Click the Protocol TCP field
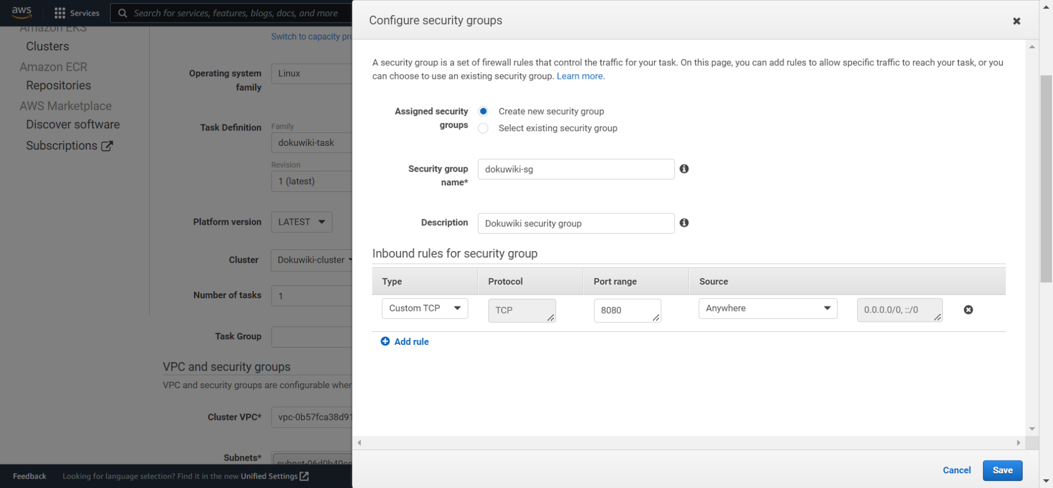This screenshot has height=488, width=1053. click(x=522, y=310)
